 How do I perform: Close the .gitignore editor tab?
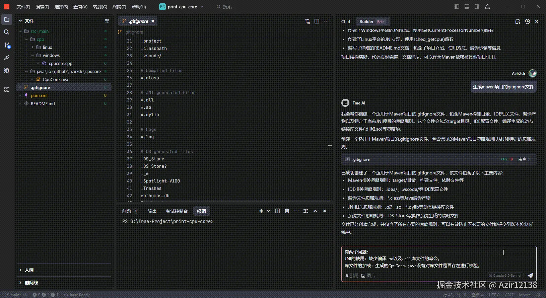click(153, 21)
